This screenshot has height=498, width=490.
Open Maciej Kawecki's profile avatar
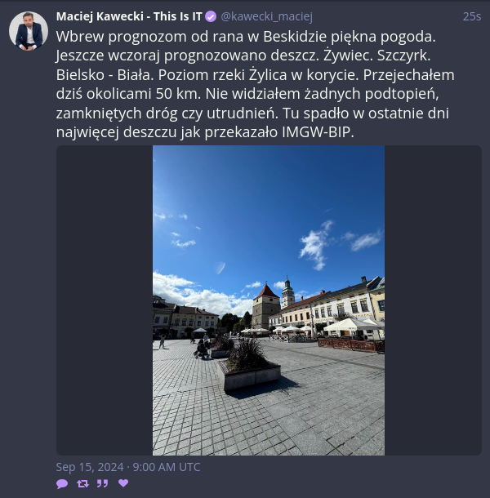(x=29, y=31)
